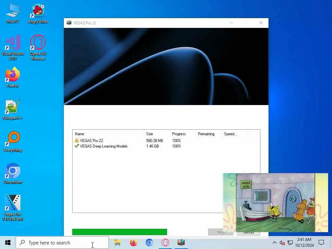Click the VEGAS Pro 22 title bar icon
The image size is (332, 249).
pyautogui.click(x=69, y=23)
